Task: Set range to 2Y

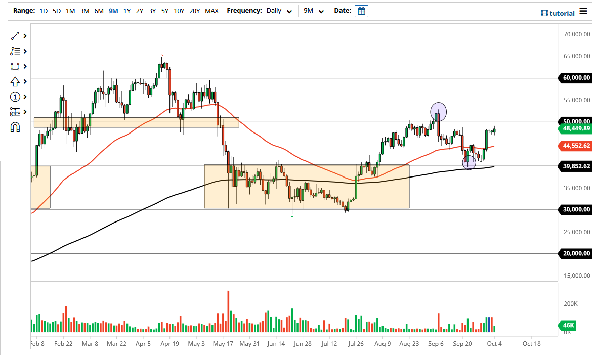Action: pos(140,11)
